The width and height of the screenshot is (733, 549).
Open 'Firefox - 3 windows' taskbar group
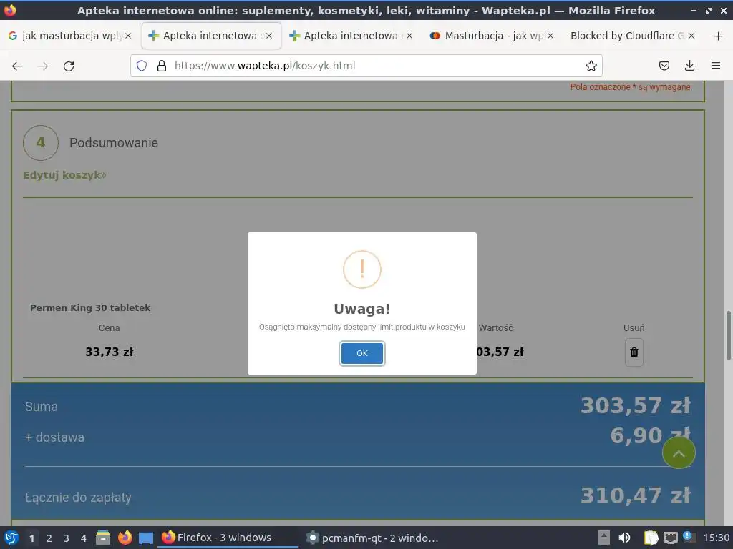tap(228, 538)
